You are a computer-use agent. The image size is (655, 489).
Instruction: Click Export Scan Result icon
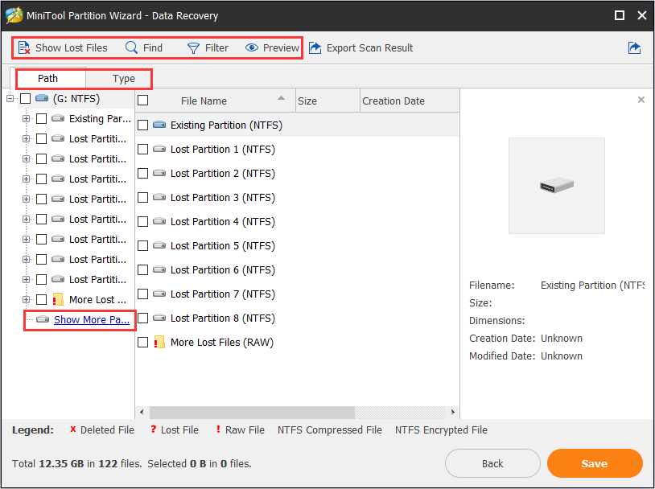(315, 47)
